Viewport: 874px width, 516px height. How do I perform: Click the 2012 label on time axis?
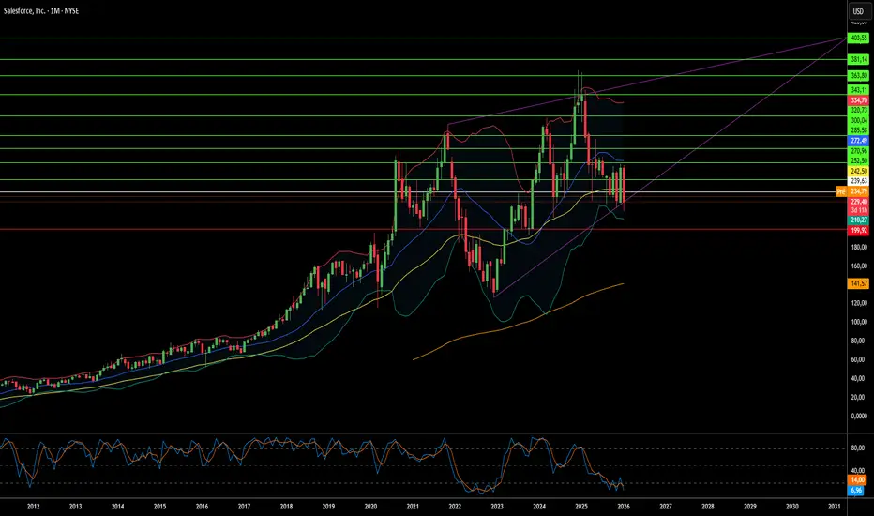tap(34, 507)
